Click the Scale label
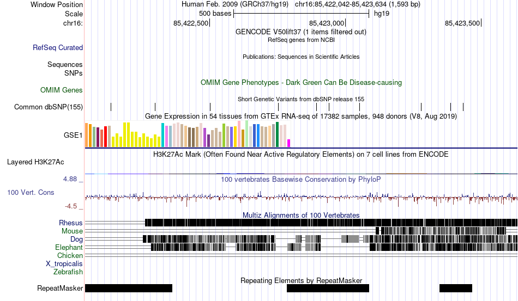This screenshot has width=518, height=301. (x=74, y=14)
